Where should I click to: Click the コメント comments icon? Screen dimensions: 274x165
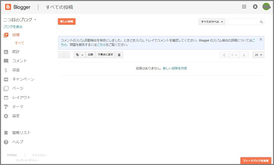tap(6, 61)
